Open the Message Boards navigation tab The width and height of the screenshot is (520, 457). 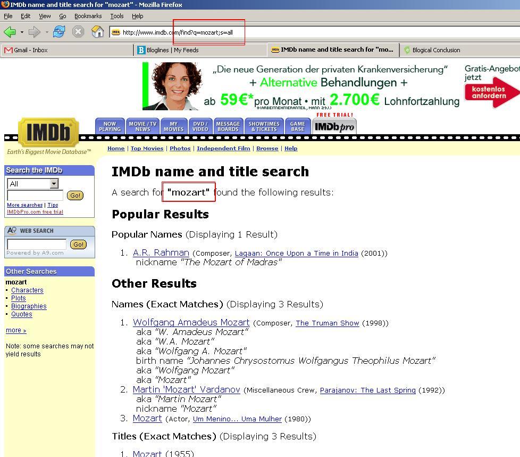[228, 127]
